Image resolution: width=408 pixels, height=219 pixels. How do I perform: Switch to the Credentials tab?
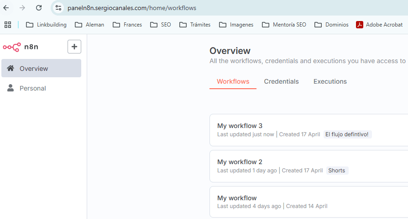pos(281,81)
